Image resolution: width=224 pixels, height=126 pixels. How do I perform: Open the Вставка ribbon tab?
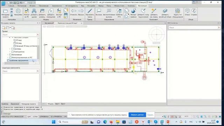point(33,6)
